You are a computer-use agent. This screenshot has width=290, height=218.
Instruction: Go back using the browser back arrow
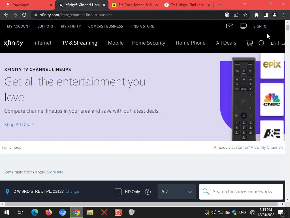coord(6,15)
